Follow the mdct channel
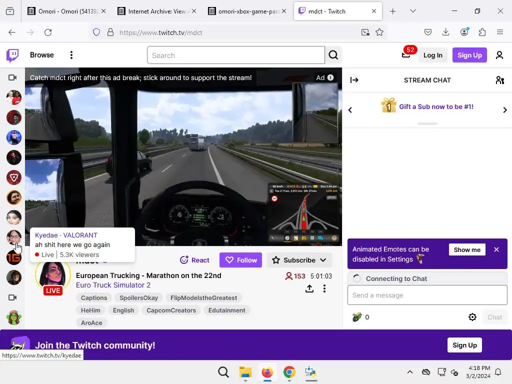The image size is (512, 384). point(240,260)
